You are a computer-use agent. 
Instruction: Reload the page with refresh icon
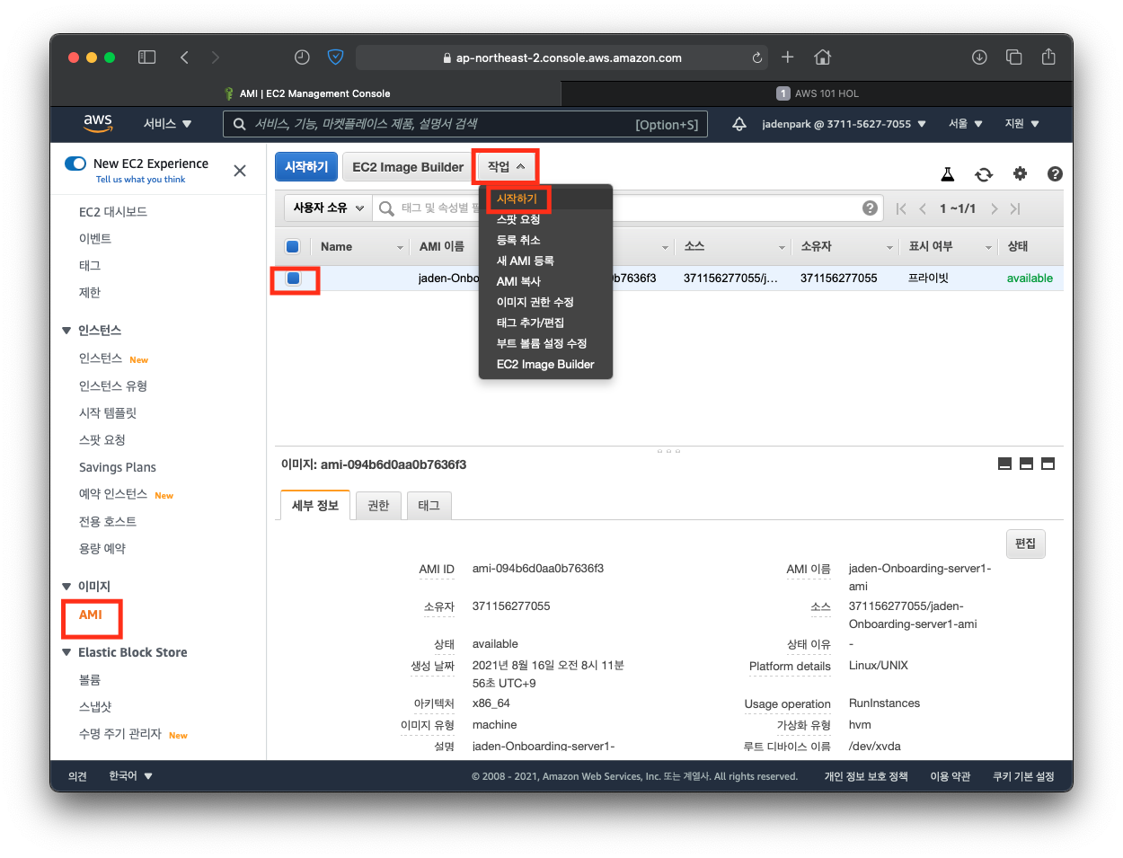757,57
